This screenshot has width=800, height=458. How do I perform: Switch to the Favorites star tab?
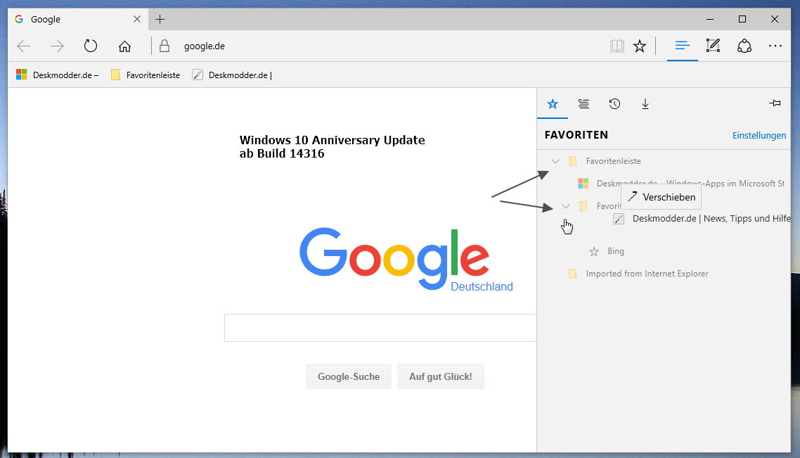[x=553, y=104]
